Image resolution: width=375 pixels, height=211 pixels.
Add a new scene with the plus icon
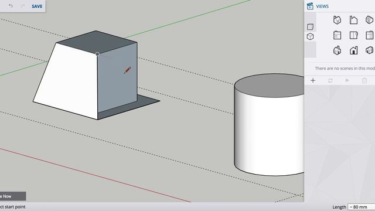coord(313,81)
